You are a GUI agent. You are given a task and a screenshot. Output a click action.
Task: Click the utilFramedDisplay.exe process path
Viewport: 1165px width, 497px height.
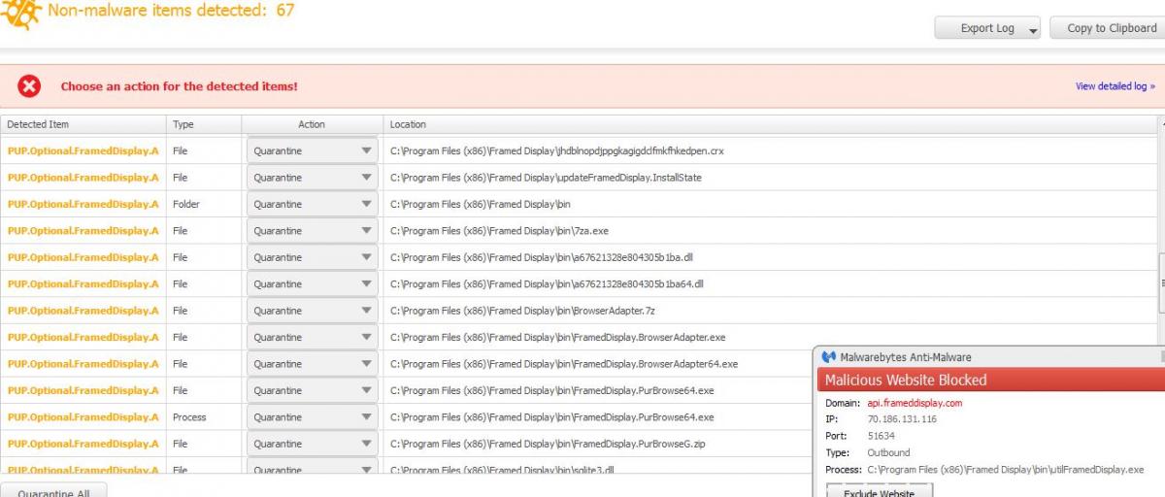[x=1005, y=469]
